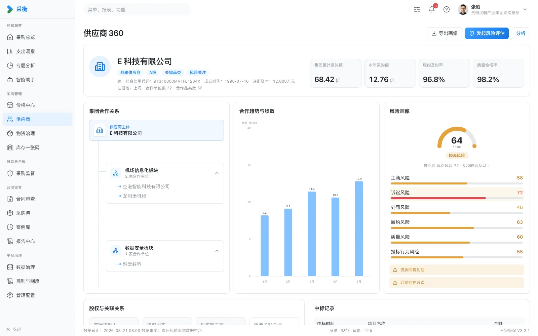This screenshot has width=538, height=336.
Task: Open the help question mark icon
Action: point(447,9)
